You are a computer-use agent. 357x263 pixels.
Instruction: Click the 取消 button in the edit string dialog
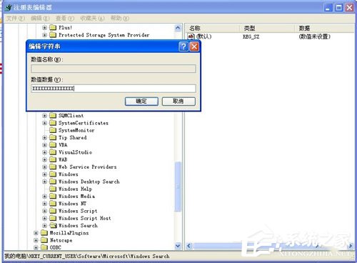178,101
